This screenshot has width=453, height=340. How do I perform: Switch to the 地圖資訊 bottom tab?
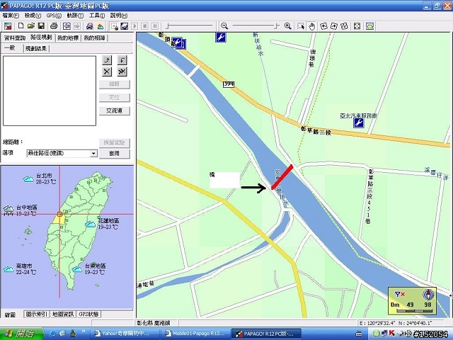pos(63,314)
